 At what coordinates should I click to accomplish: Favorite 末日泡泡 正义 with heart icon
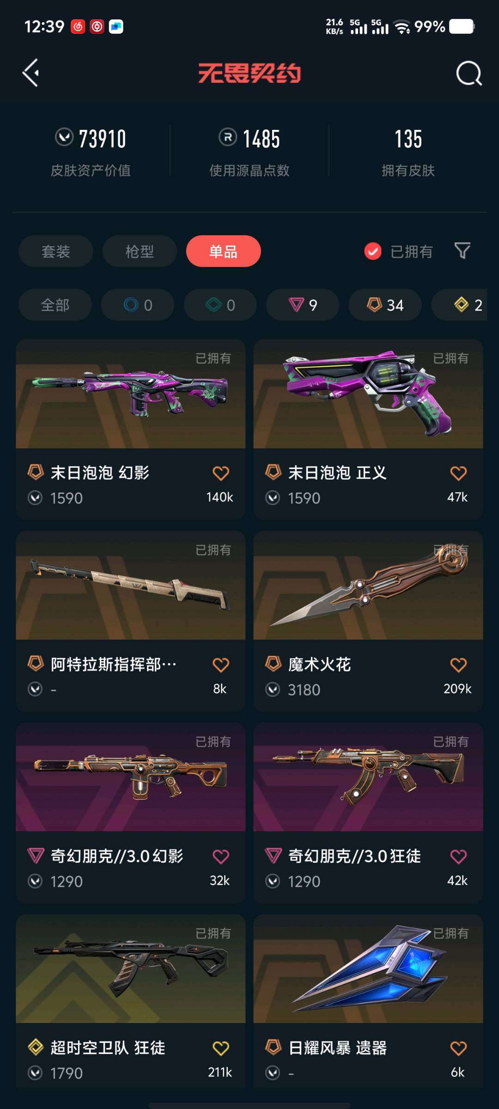458,473
